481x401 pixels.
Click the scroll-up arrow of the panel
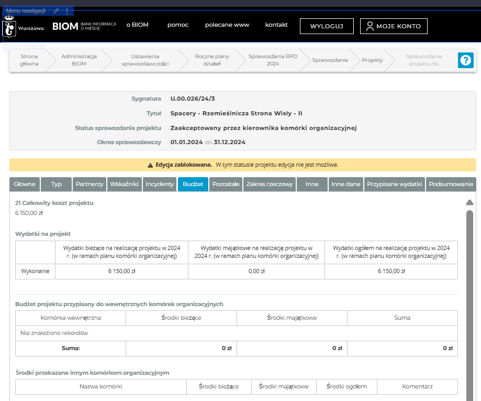(469, 202)
